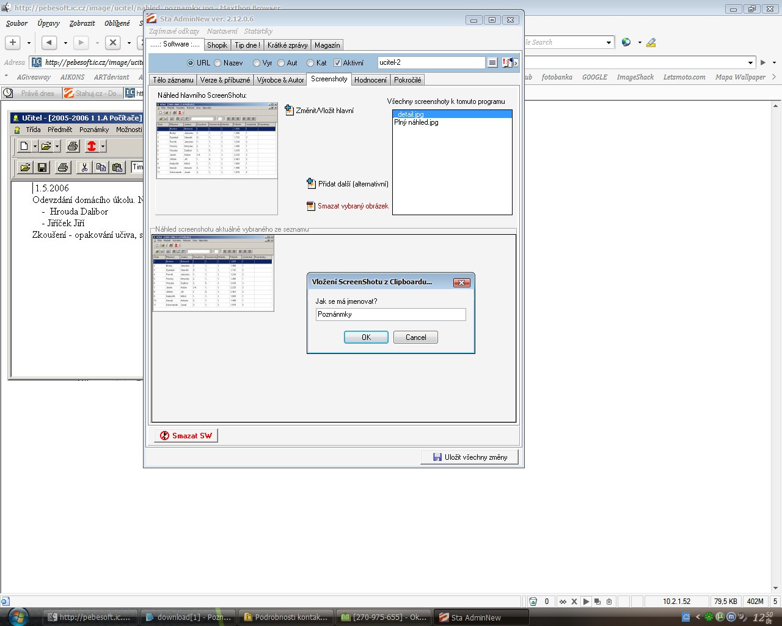Click the green flower ICQ tray icon

709,617
